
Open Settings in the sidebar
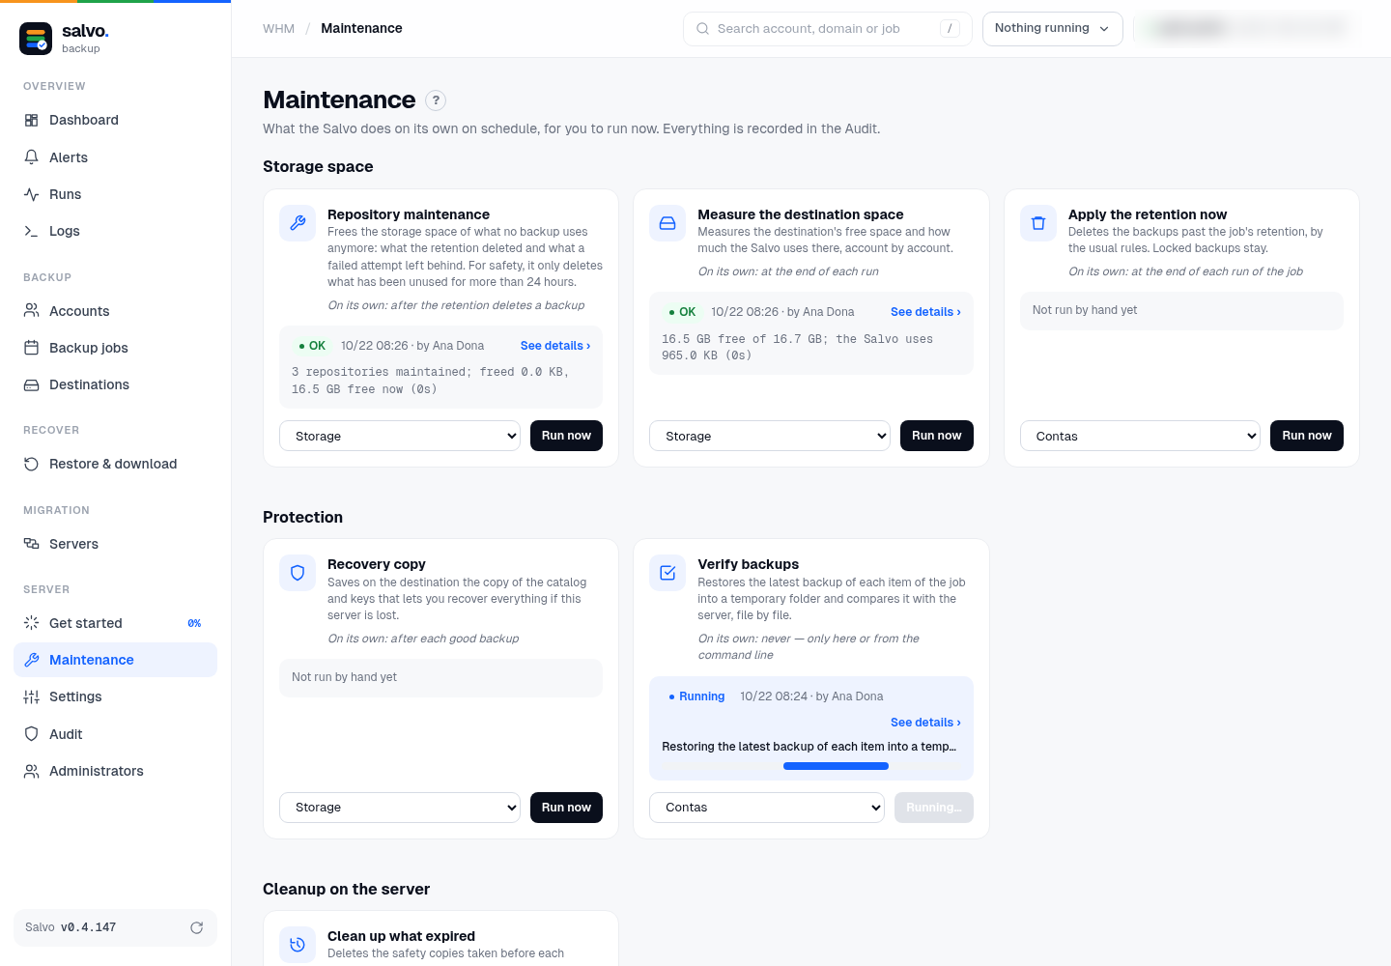point(115,696)
